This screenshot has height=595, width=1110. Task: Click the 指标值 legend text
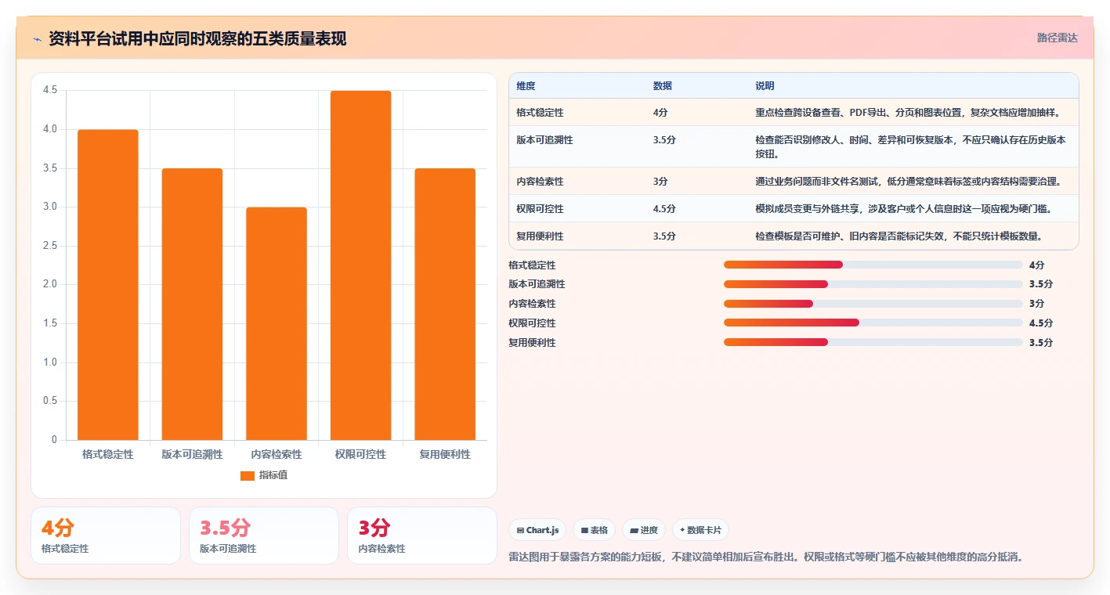(x=273, y=475)
